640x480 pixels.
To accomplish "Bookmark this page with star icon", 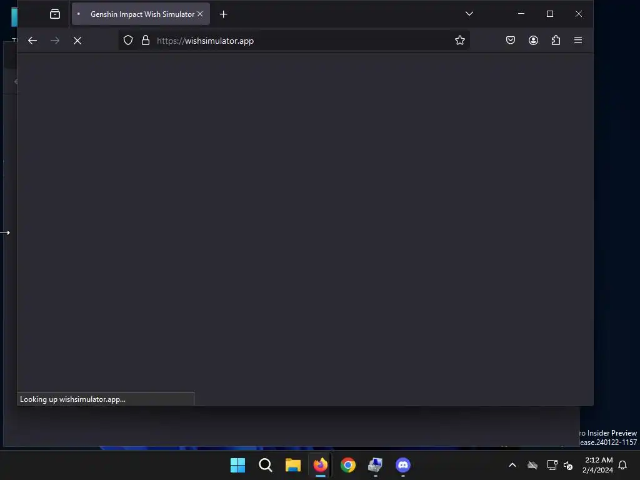I will pos(460,40).
